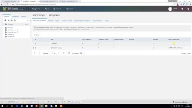Switch to the Элементы tree tab
This screenshot has height=108, width=192.
point(15,16)
